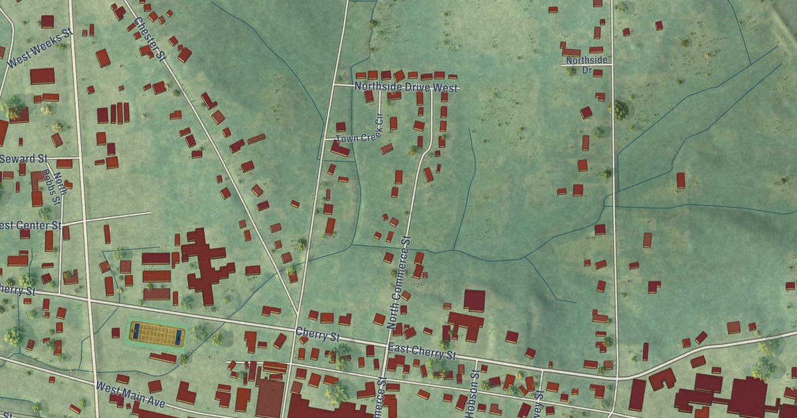
Task: Select the West Weeks St label
Action: click(x=39, y=48)
